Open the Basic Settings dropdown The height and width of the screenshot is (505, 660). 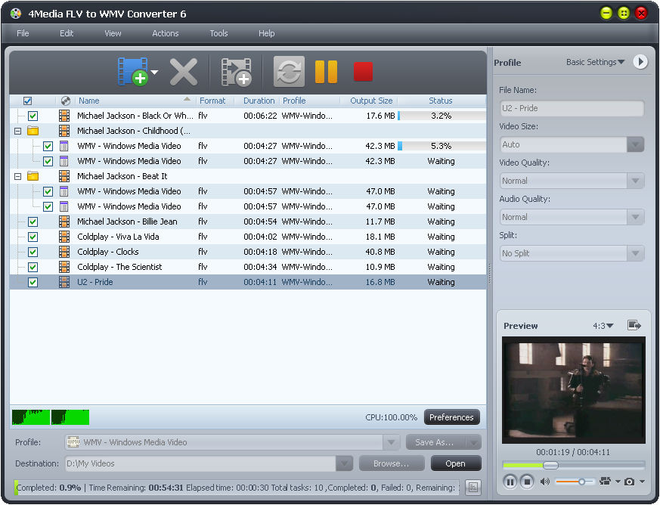[595, 62]
